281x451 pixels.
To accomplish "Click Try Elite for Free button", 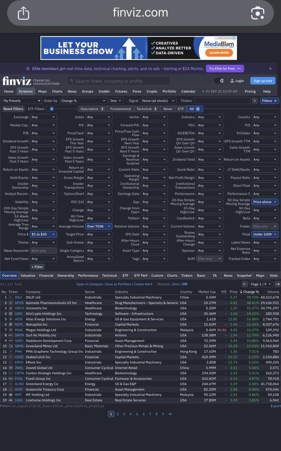I will point(225,69).
